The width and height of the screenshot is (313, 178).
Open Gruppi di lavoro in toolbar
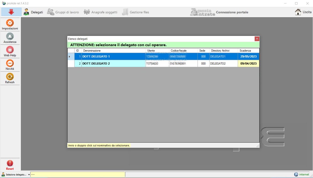pos(63,12)
